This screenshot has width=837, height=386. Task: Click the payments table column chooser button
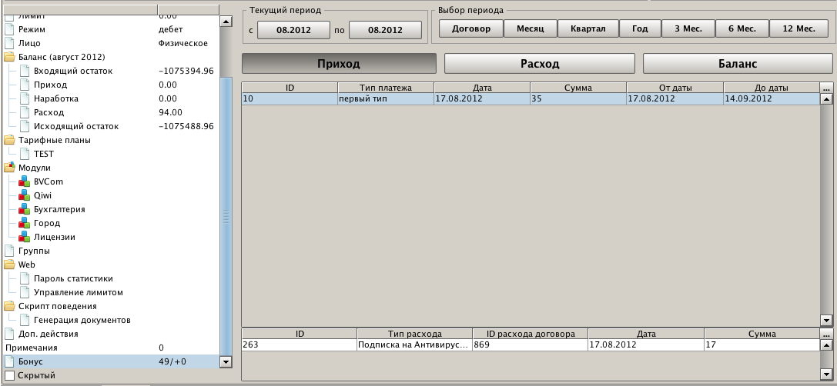click(826, 88)
